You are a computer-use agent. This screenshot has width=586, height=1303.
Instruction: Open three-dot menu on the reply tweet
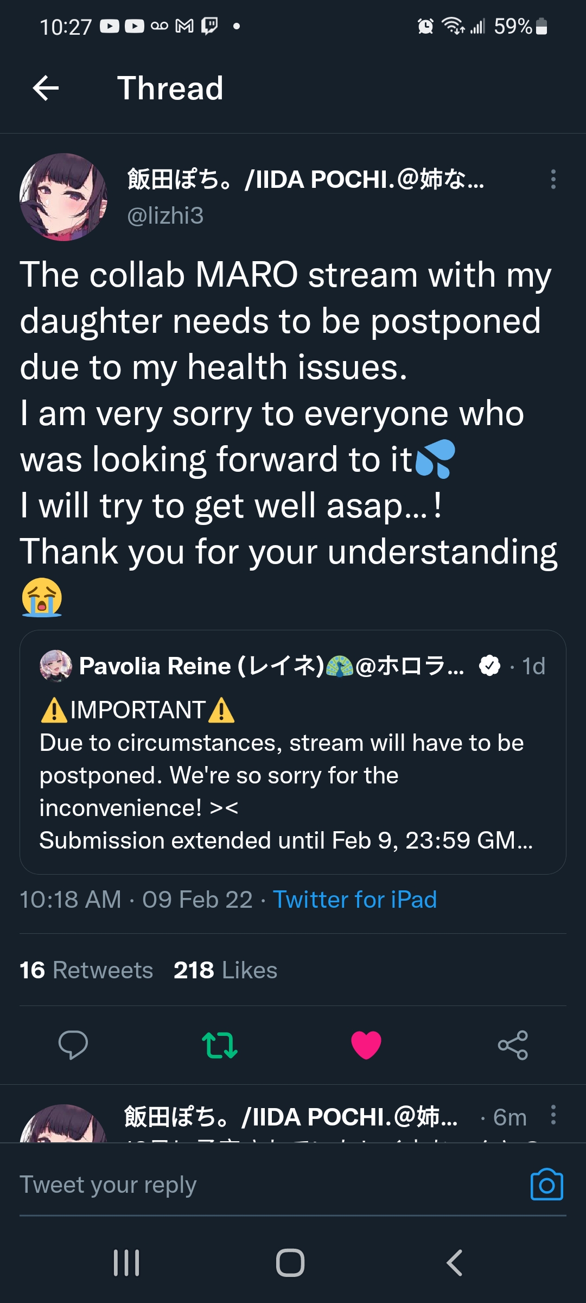[553, 1115]
